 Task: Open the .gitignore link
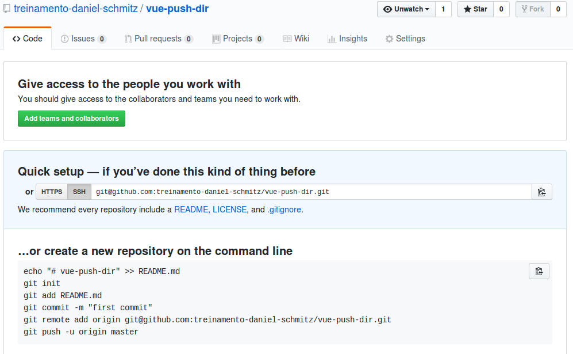coord(284,210)
